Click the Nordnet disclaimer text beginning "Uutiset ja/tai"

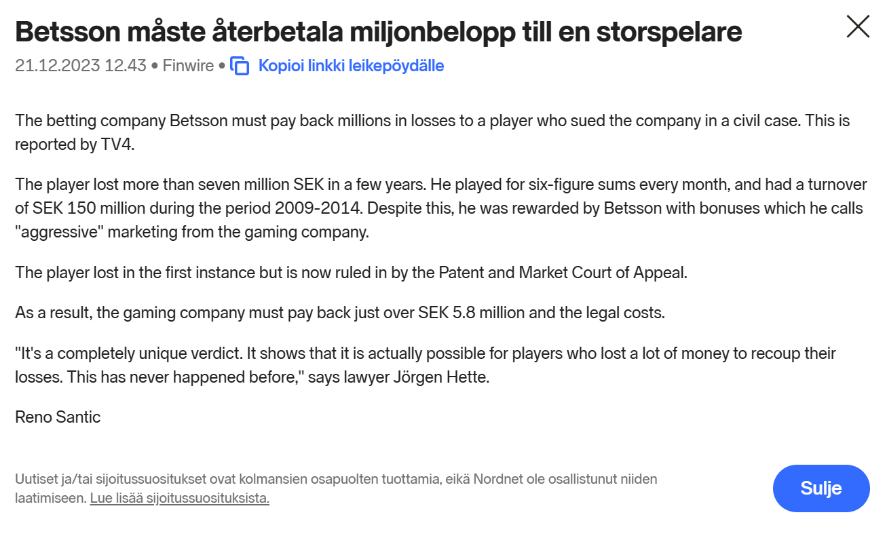[x=336, y=488]
